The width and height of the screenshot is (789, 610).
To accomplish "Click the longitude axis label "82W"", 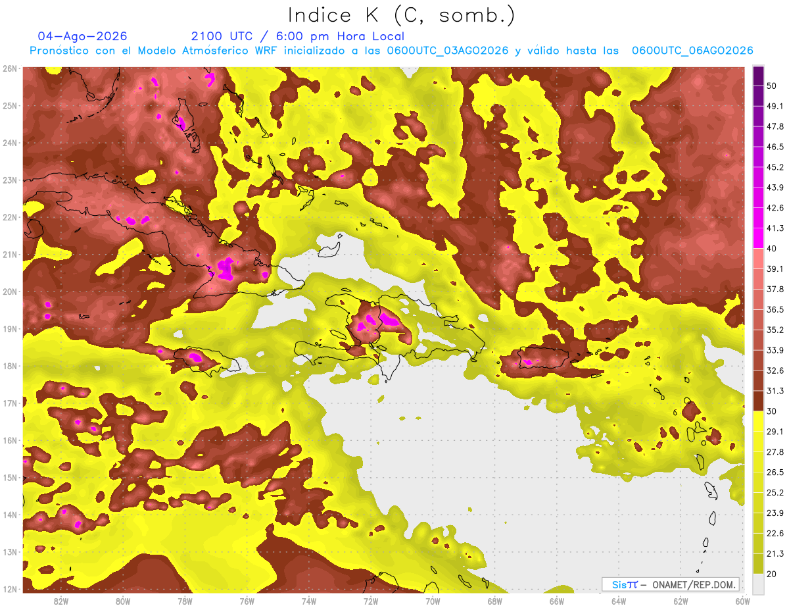I will point(61,601).
